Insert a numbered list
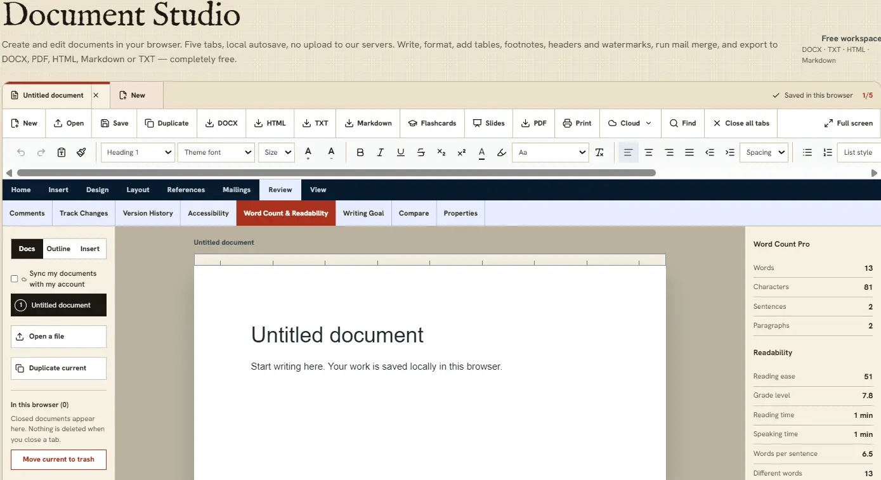Screen dimensions: 881x480 pos(828,152)
